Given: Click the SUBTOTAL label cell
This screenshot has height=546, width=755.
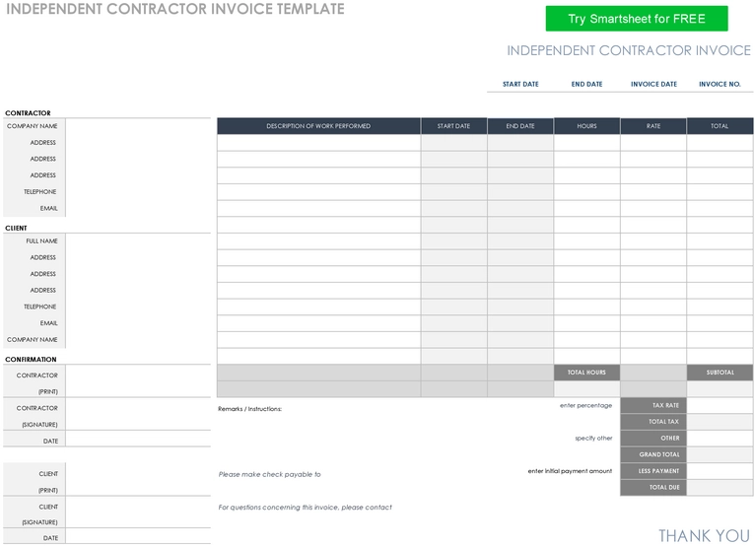Looking at the screenshot, I should pos(720,373).
